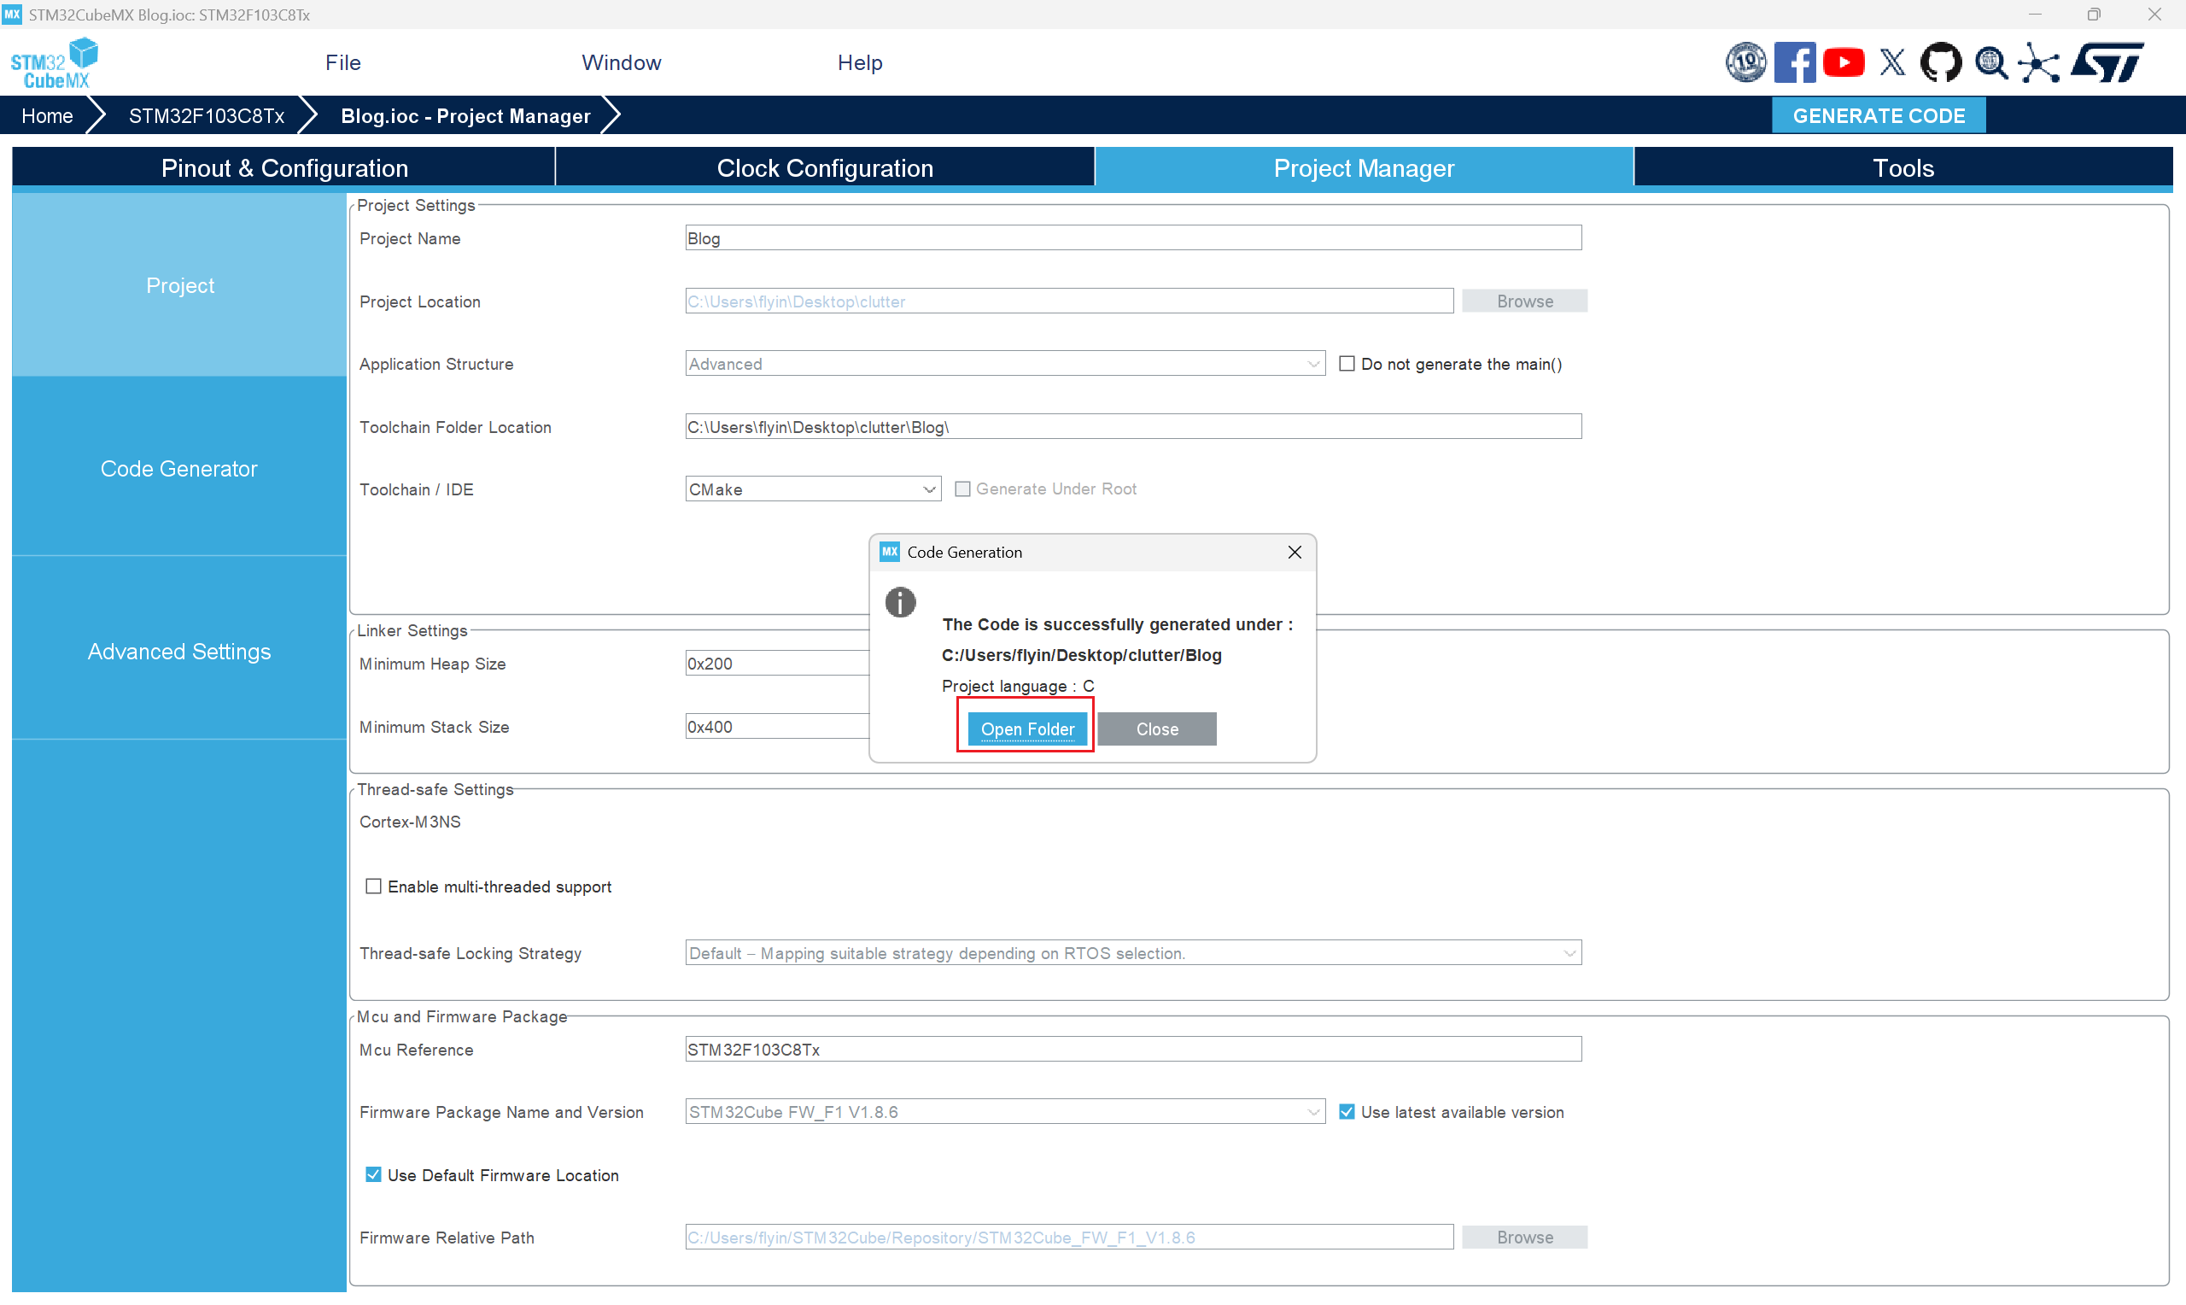Viewport: 2186px width, 1305px height.
Task: Open the X (Twitter) icon
Action: (1891, 62)
